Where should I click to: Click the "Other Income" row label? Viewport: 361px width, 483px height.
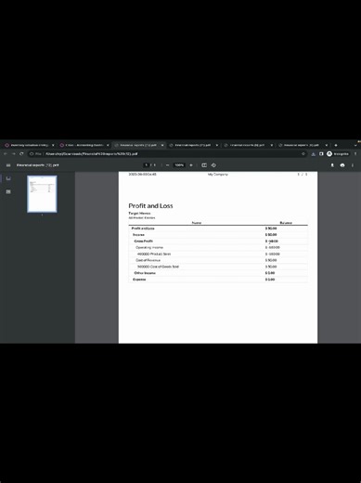point(145,273)
